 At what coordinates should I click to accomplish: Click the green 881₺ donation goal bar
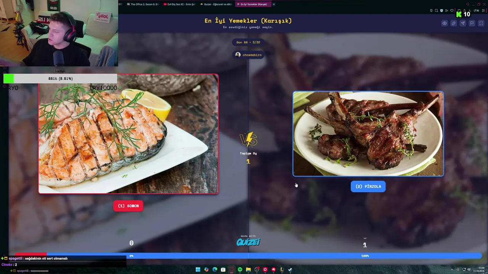[60, 78]
